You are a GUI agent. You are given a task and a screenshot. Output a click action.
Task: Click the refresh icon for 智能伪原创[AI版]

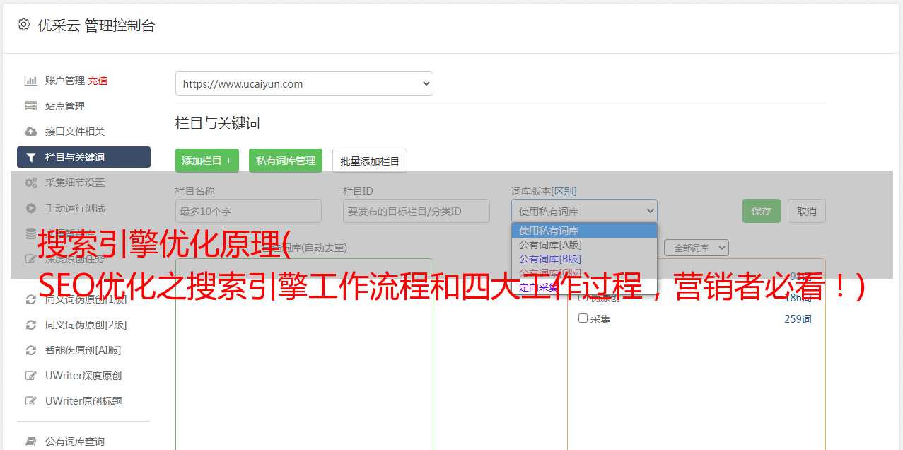31,350
